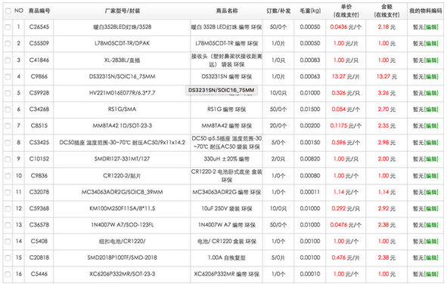Edit material code for C41846
Screen dimensions: 447x287
pos(431,60)
